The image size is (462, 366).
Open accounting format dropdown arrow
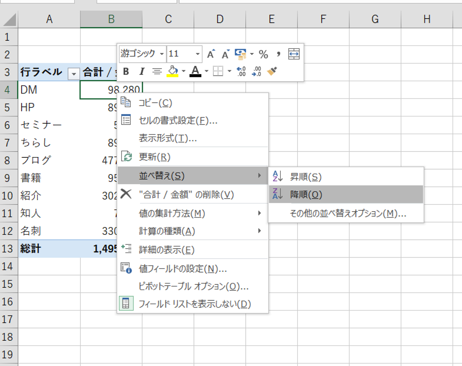point(252,54)
